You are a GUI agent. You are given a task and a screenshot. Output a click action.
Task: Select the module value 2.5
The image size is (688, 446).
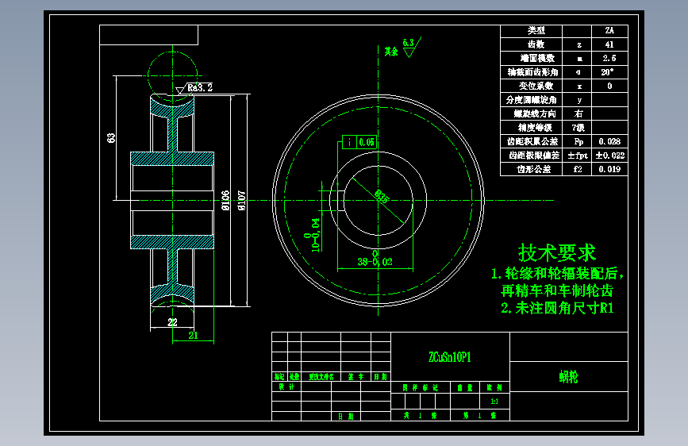click(609, 59)
